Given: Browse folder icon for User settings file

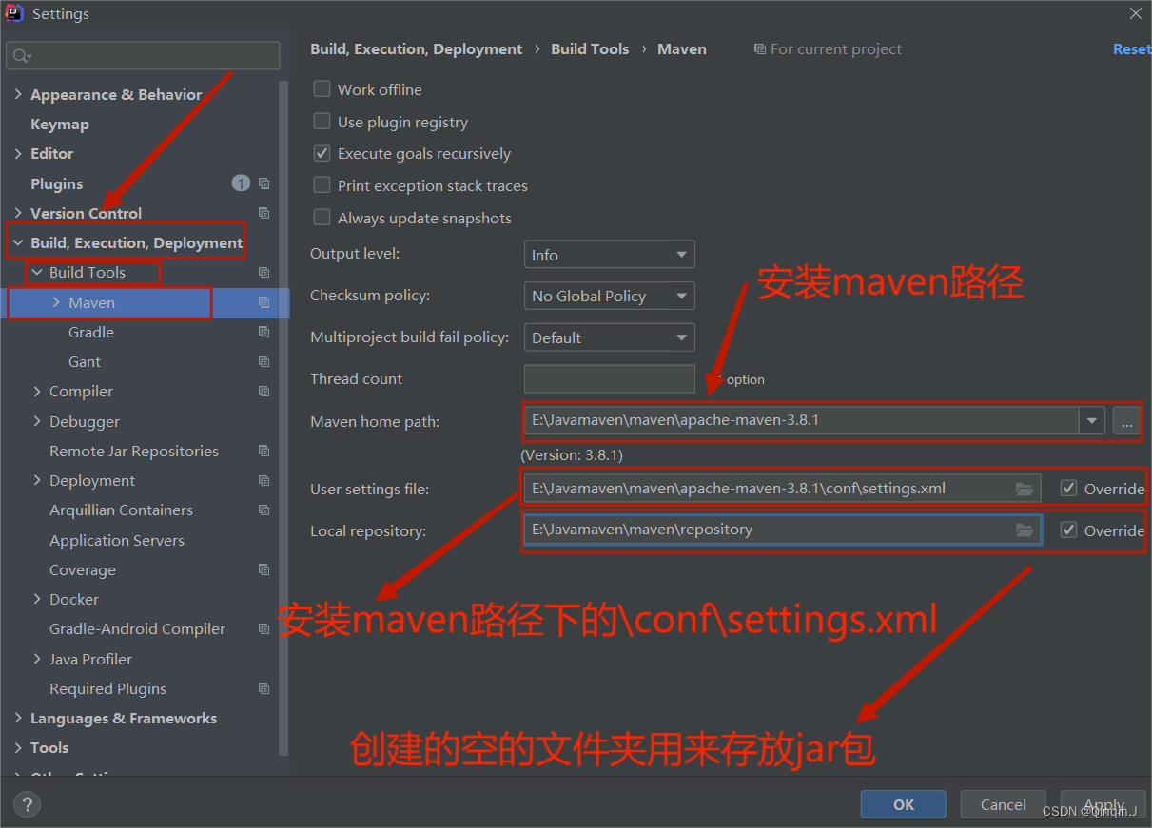Looking at the screenshot, I should pyautogui.click(x=1025, y=489).
